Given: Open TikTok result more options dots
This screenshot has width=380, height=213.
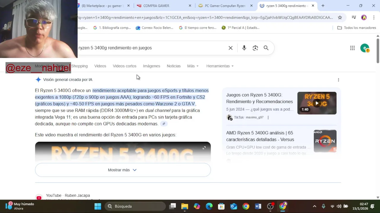Looking at the screenshot, I should 268,117.
